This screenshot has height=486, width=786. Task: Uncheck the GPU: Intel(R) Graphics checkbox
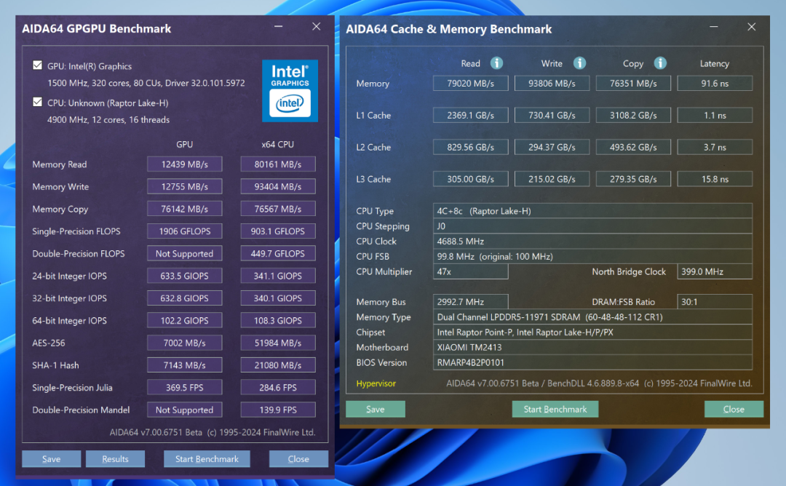(x=38, y=65)
